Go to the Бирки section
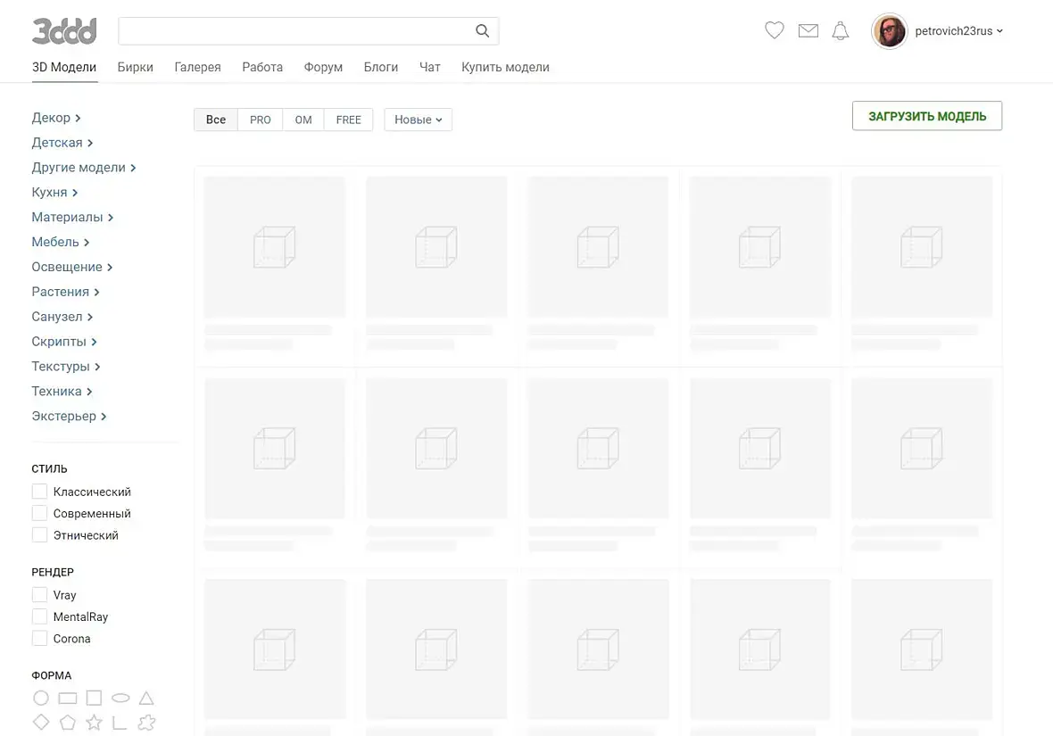The width and height of the screenshot is (1053, 736). click(x=135, y=67)
